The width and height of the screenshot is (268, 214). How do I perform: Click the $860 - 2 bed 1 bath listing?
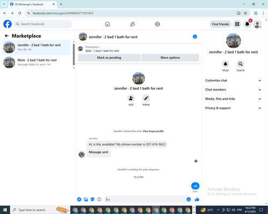(102, 51)
